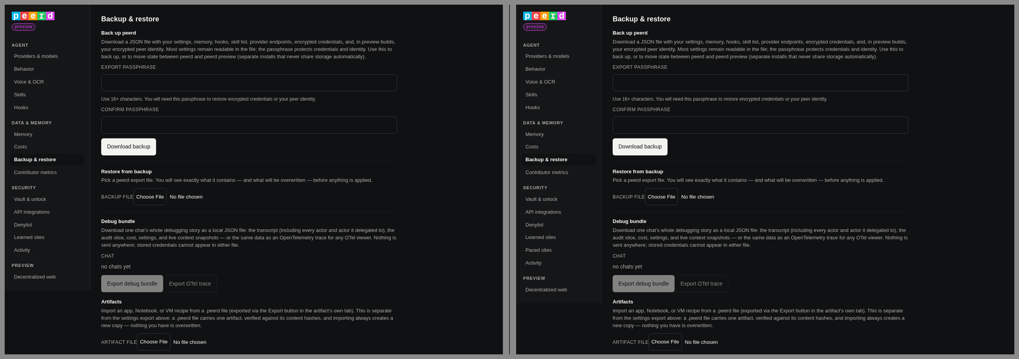Click 'Debug bundle' heading in right window
The width and height of the screenshot is (1019, 359).
[x=629, y=221]
